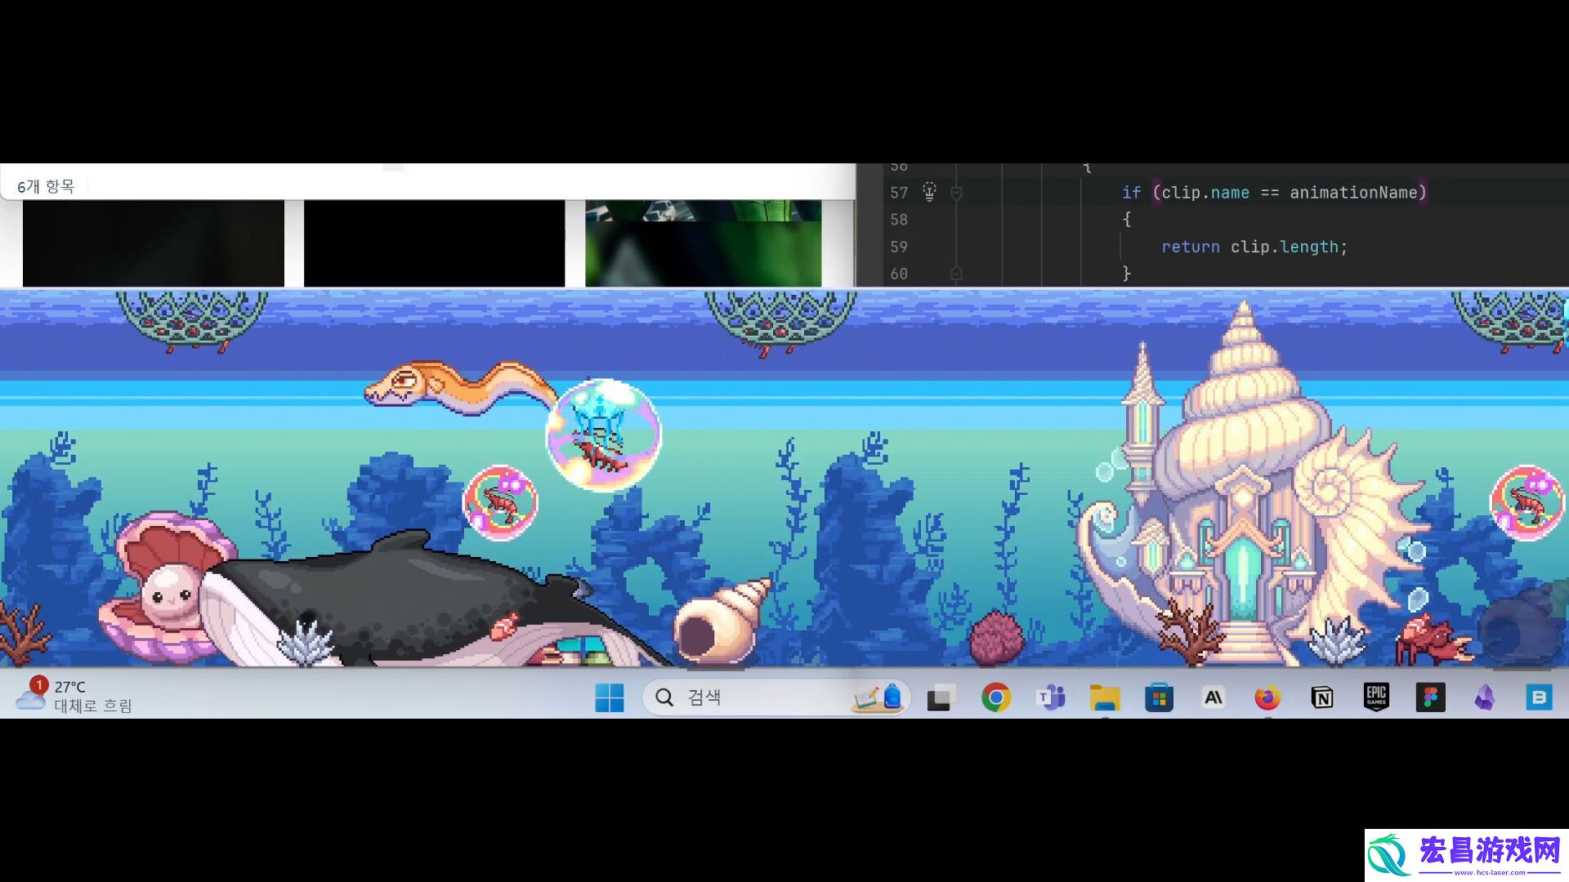Image resolution: width=1569 pixels, height=882 pixels.
Task: Click line number 58 in the editor gutter
Action: click(899, 220)
